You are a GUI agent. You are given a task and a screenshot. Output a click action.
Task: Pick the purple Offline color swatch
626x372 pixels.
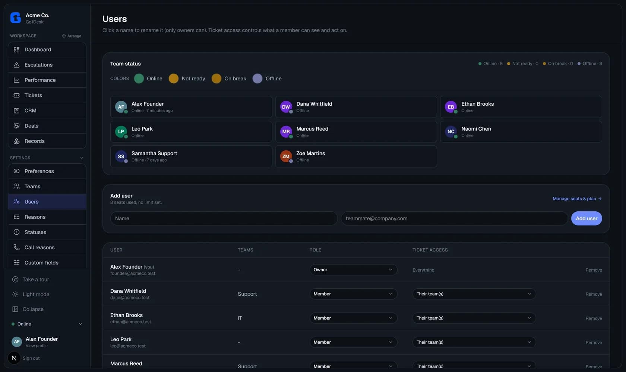coord(257,78)
